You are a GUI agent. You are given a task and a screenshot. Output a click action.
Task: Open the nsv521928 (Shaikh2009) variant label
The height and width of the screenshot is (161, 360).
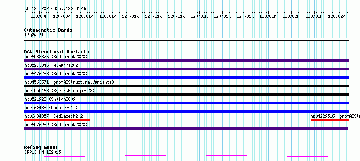point(51,99)
